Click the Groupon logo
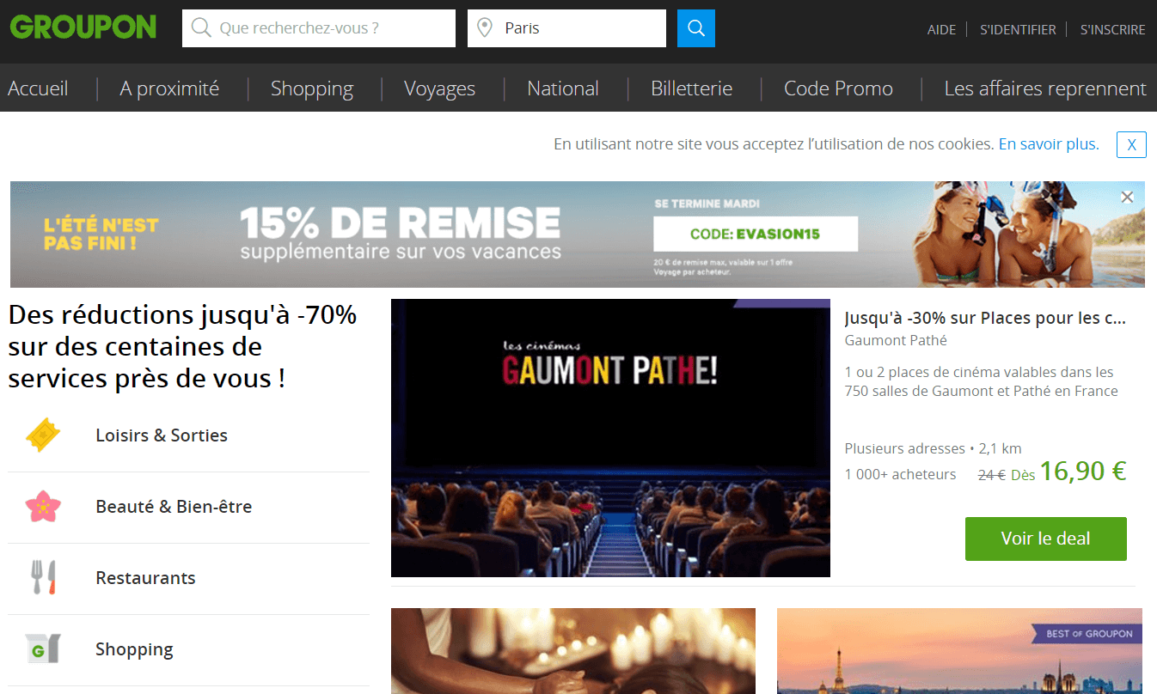This screenshot has height=694, width=1157. (83, 27)
